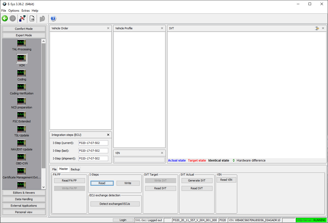Switch to the Master tab

tap(64, 169)
